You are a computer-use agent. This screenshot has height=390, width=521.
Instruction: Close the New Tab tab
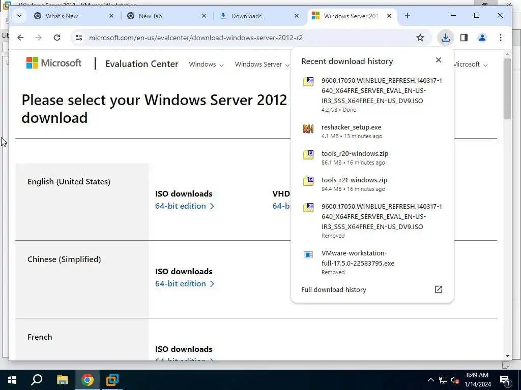(204, 16)
